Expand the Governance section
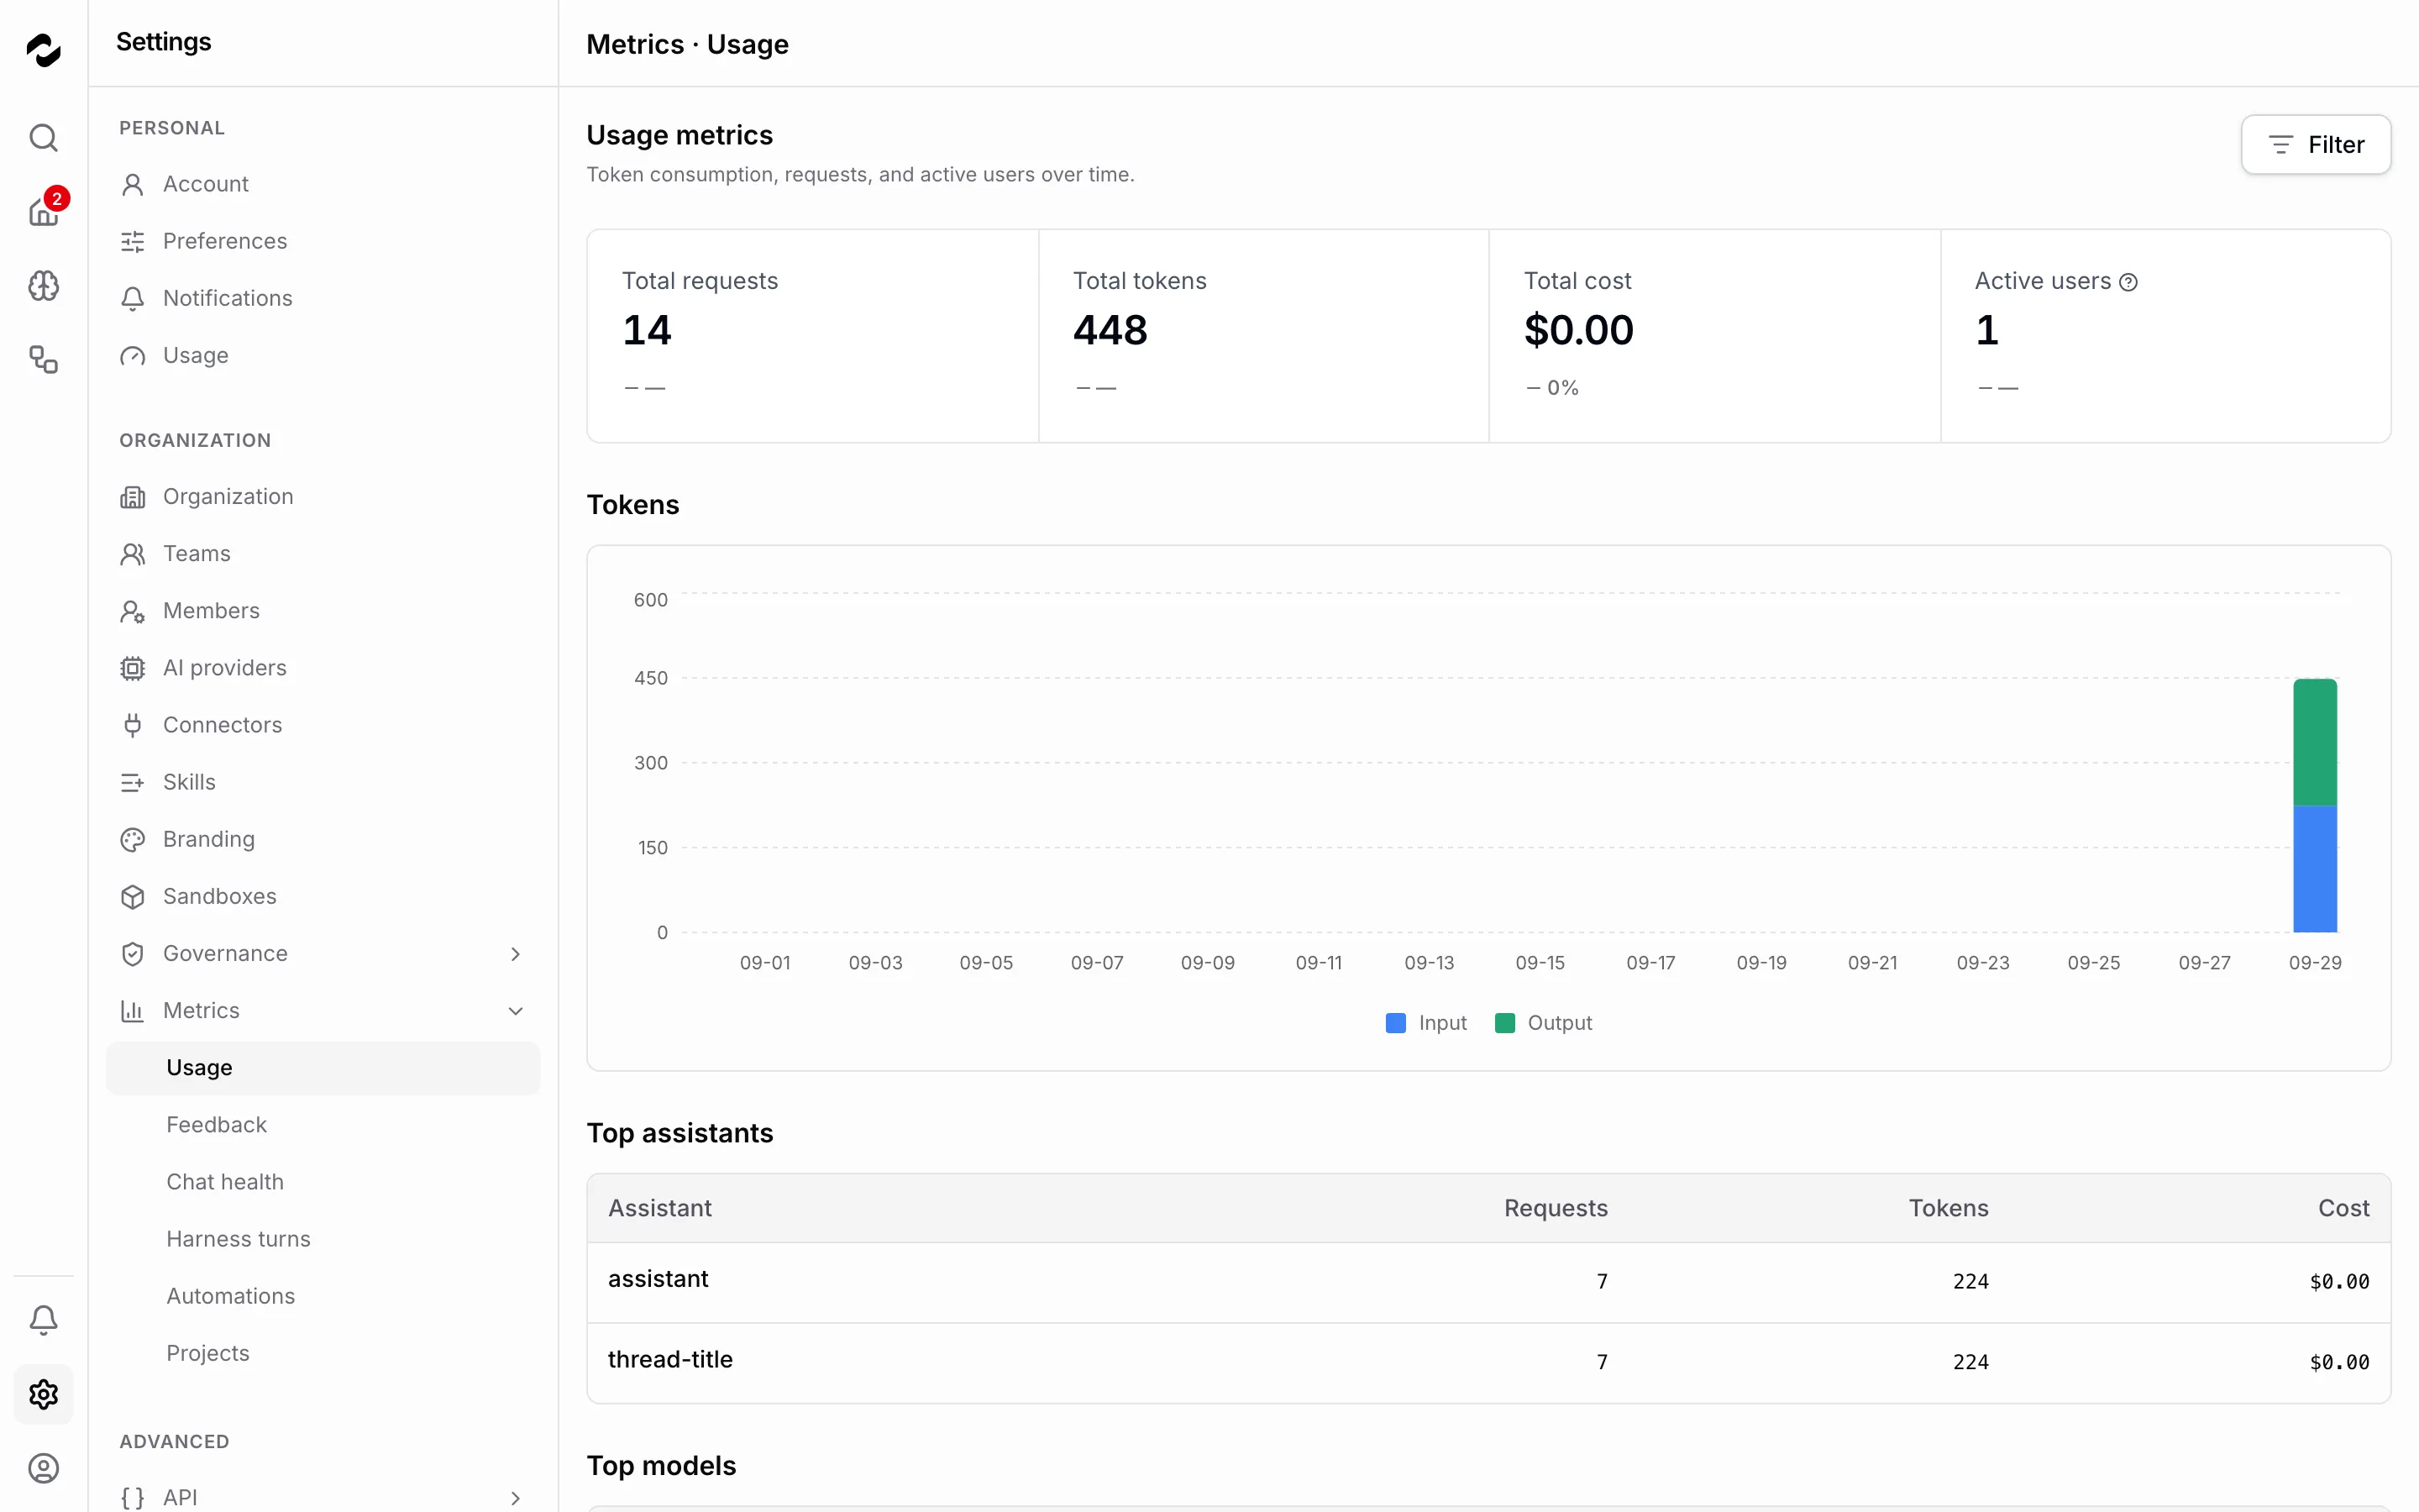Screen dimensions: 2419x1512 point(323,953)
